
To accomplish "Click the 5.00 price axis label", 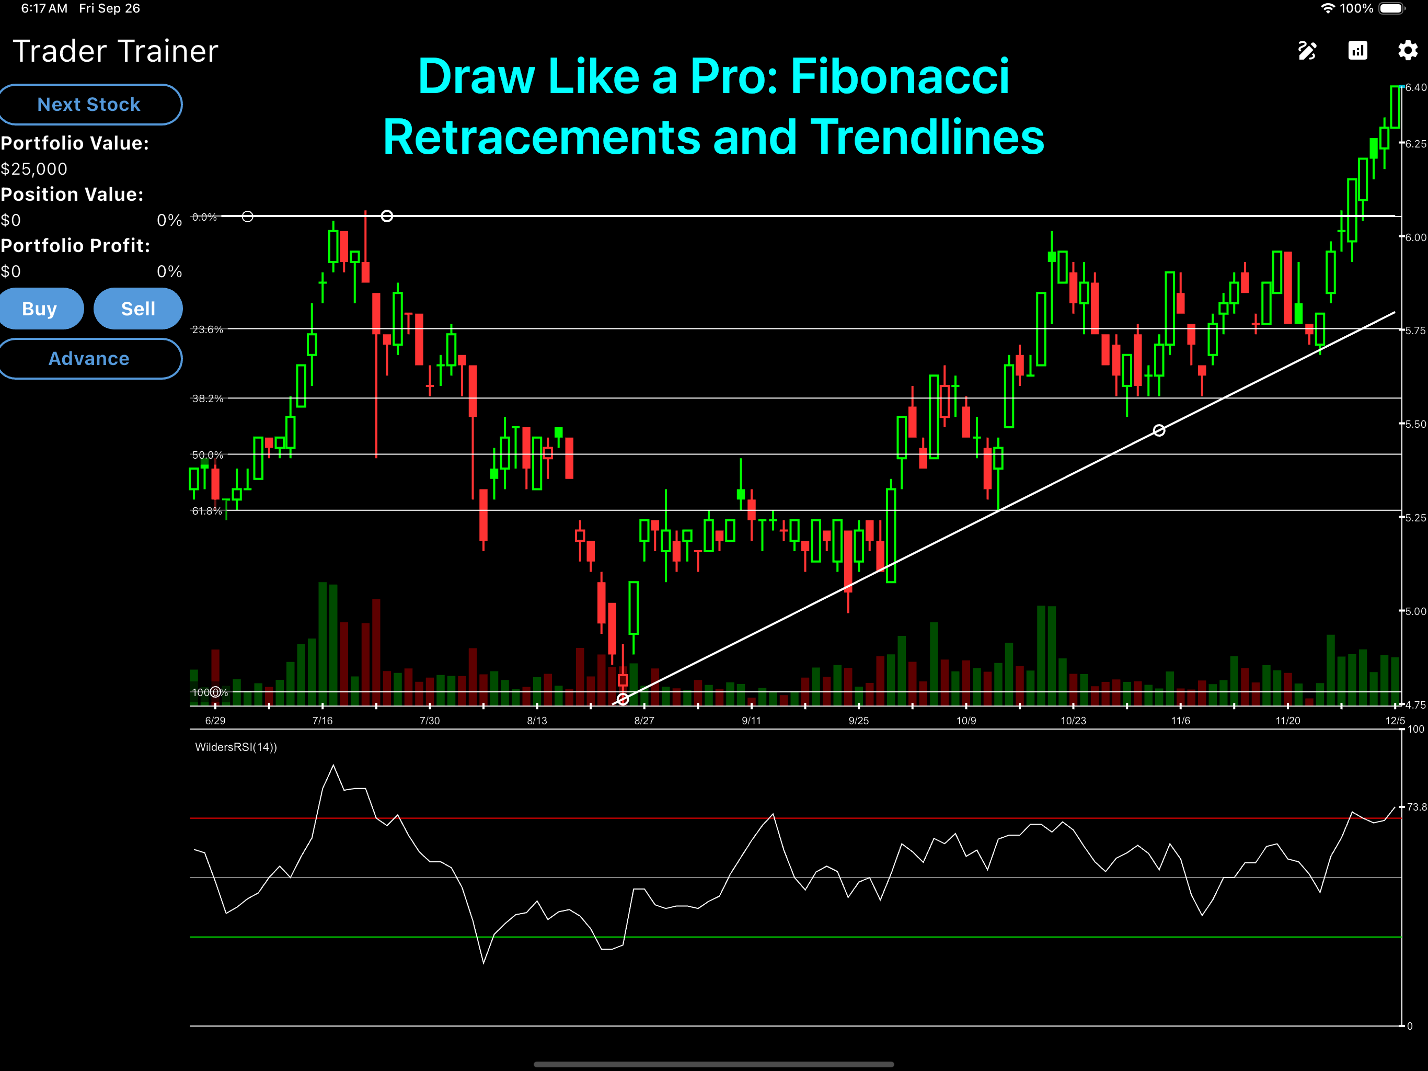I will pos(1415,611).
